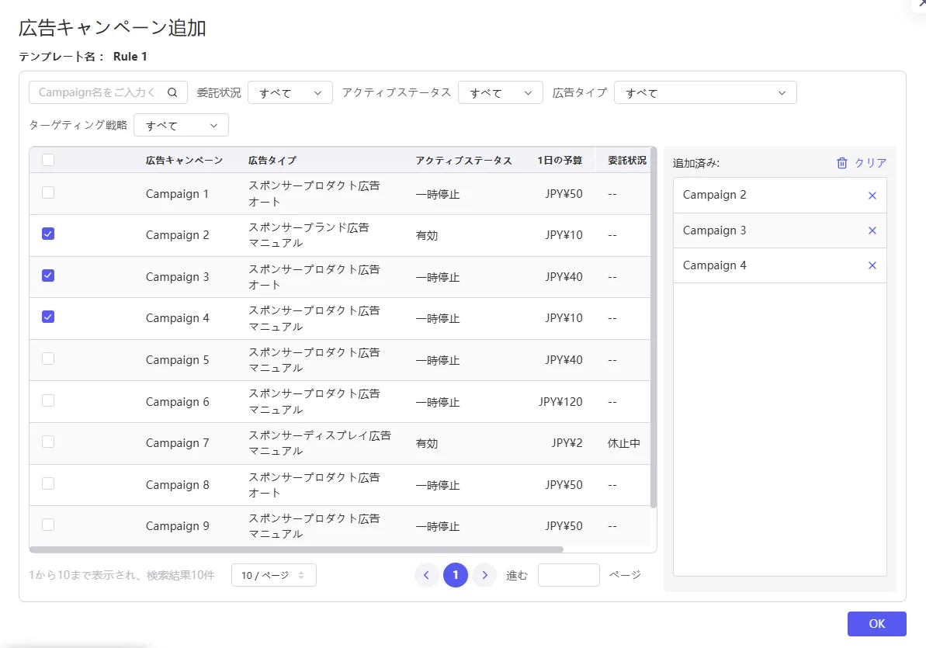This screenshot has height=648, width=926.
Task: Click the クリア link
Action: coord(870,163)
